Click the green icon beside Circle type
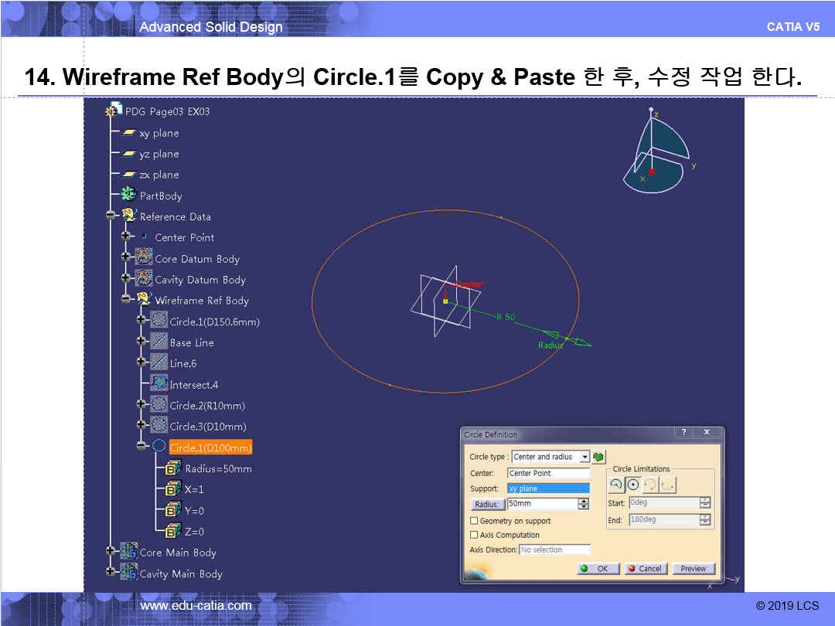 tap(598, 457)
